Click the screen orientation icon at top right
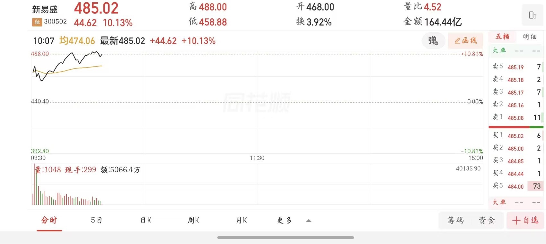546x244 pixels. point(532,15)
